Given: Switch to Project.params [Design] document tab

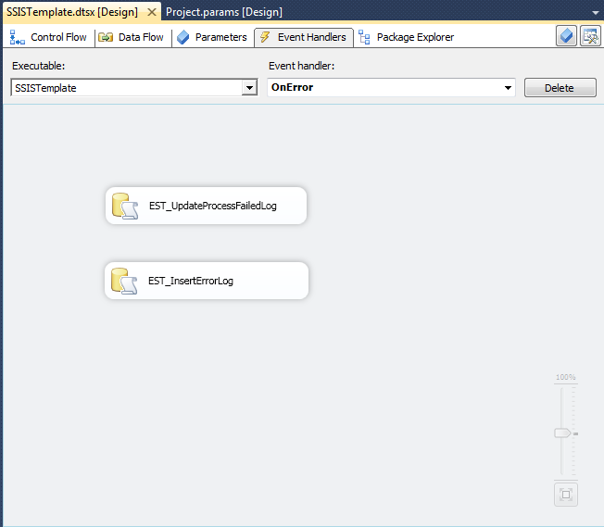Looking at the screenshot, I should (224, 12).
